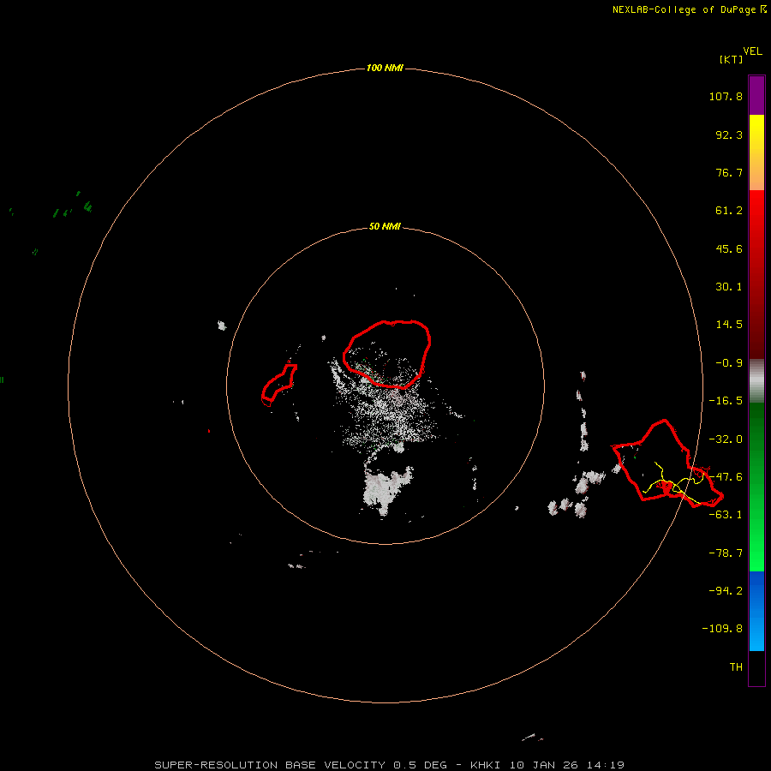Click the -16.5 velocity scale value
This screenshot has height=771, width=771.
(x=726, y=401)
